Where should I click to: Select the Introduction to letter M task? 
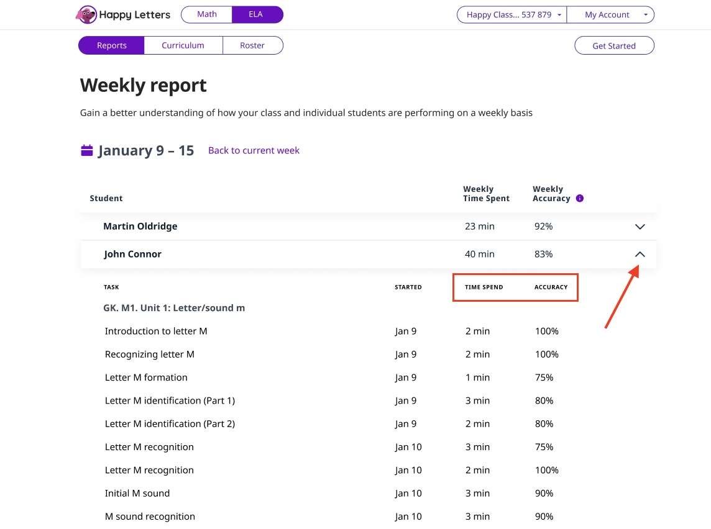156,332
